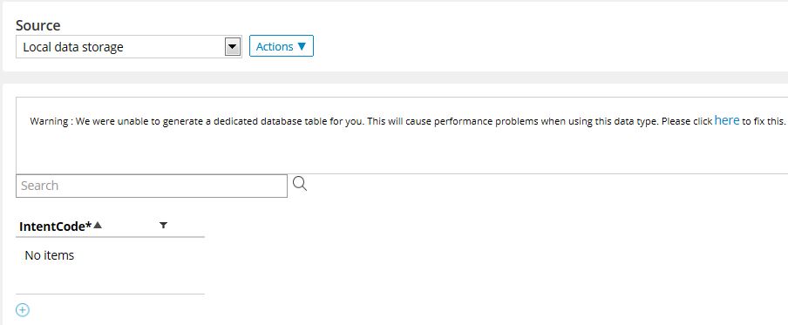The height and width of the screenshot is (325, 788).
Task: Click the black arrow on Source combo box
Action: 232,47
